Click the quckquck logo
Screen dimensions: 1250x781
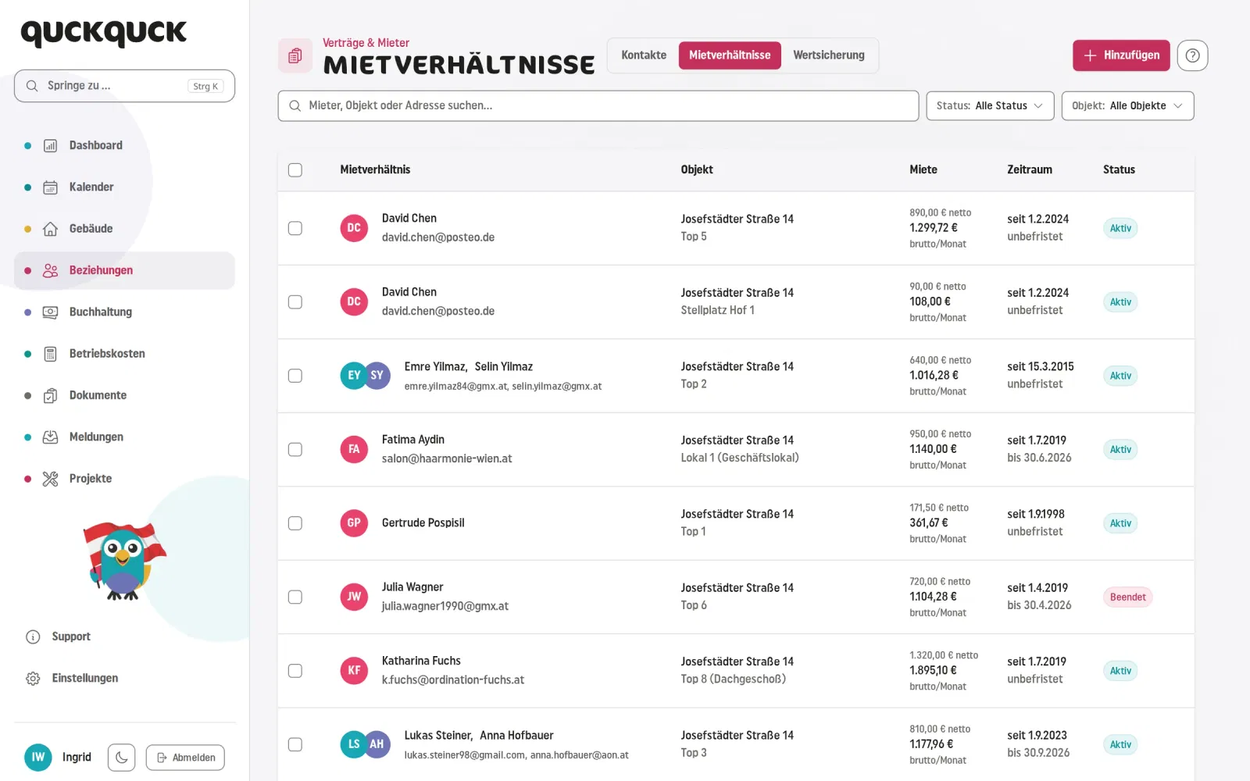tap(104, 33)
